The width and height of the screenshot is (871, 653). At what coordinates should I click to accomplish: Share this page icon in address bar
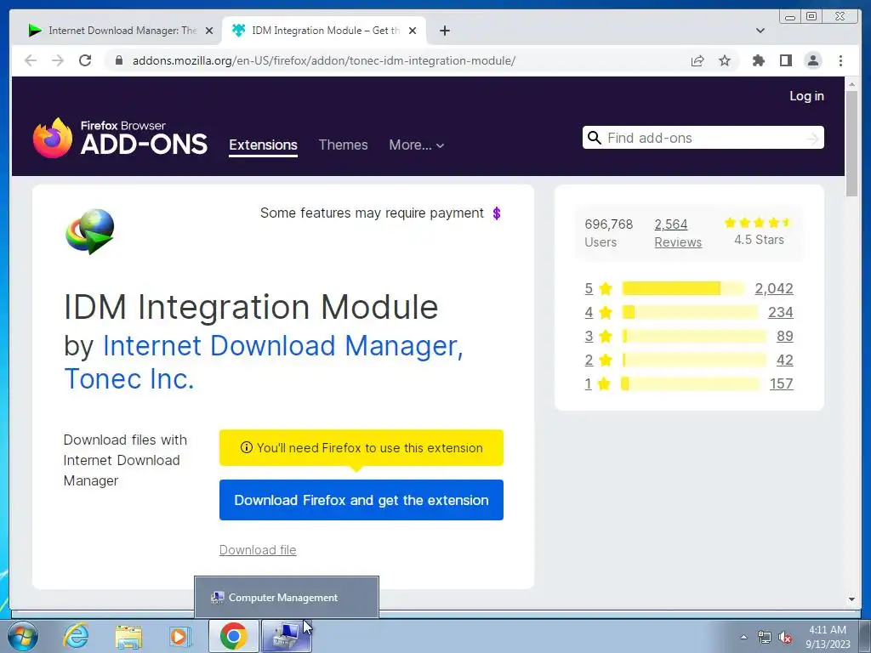click(697, 60)
